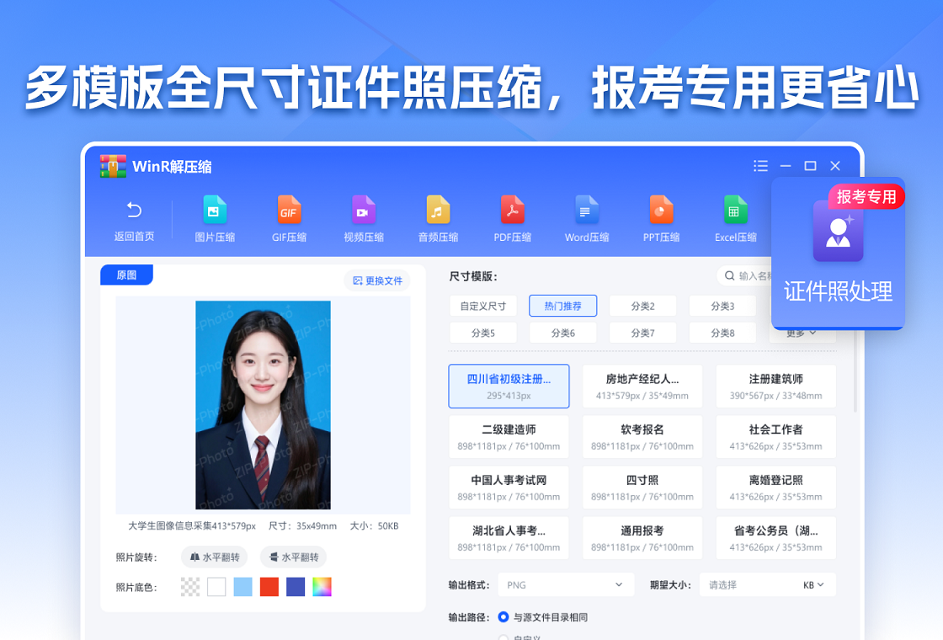Open the 期望大小 请选择 dropdown
Screen dimensions: 943x640
pyautogui.click(x=749, y=584)
